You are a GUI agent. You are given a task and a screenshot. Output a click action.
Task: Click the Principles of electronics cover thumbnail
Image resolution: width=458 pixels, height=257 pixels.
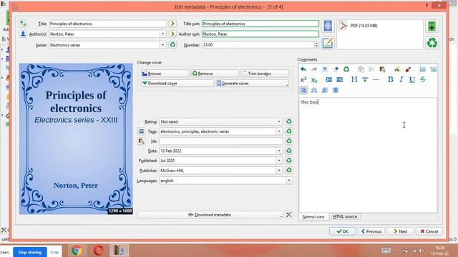pos(76,139)
